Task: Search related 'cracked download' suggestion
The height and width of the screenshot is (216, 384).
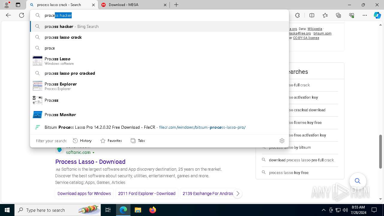Action: [x=307, y=110]
